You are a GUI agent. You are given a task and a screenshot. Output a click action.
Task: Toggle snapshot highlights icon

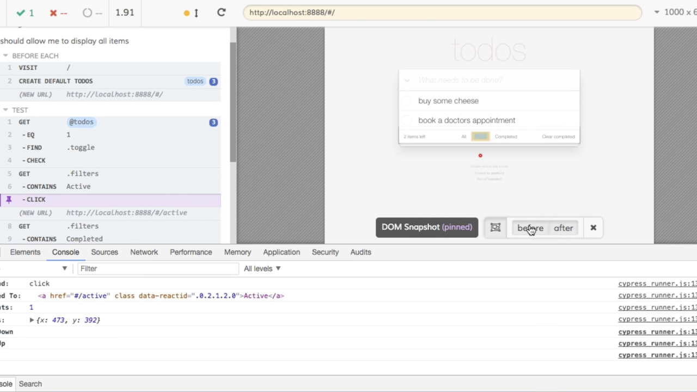pyautogui.click(x=495, y=228)
